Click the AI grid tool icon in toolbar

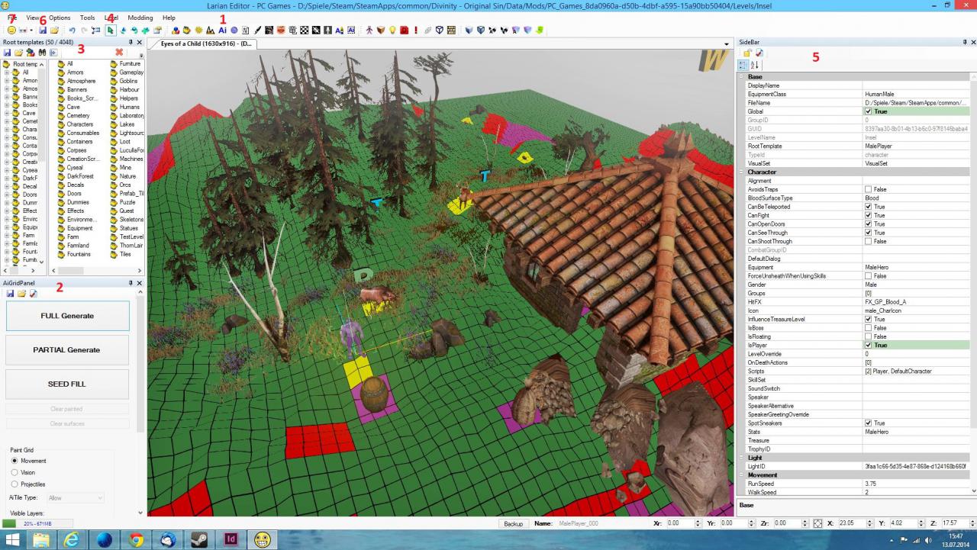pos(222,30)
